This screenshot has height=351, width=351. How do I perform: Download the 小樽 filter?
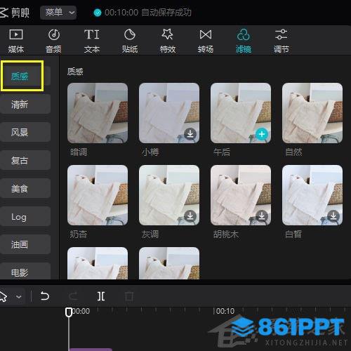tap(190, 134)
